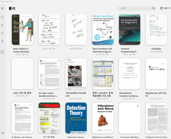Open 포스터 발표 poster thumbnail

[49, 118]
